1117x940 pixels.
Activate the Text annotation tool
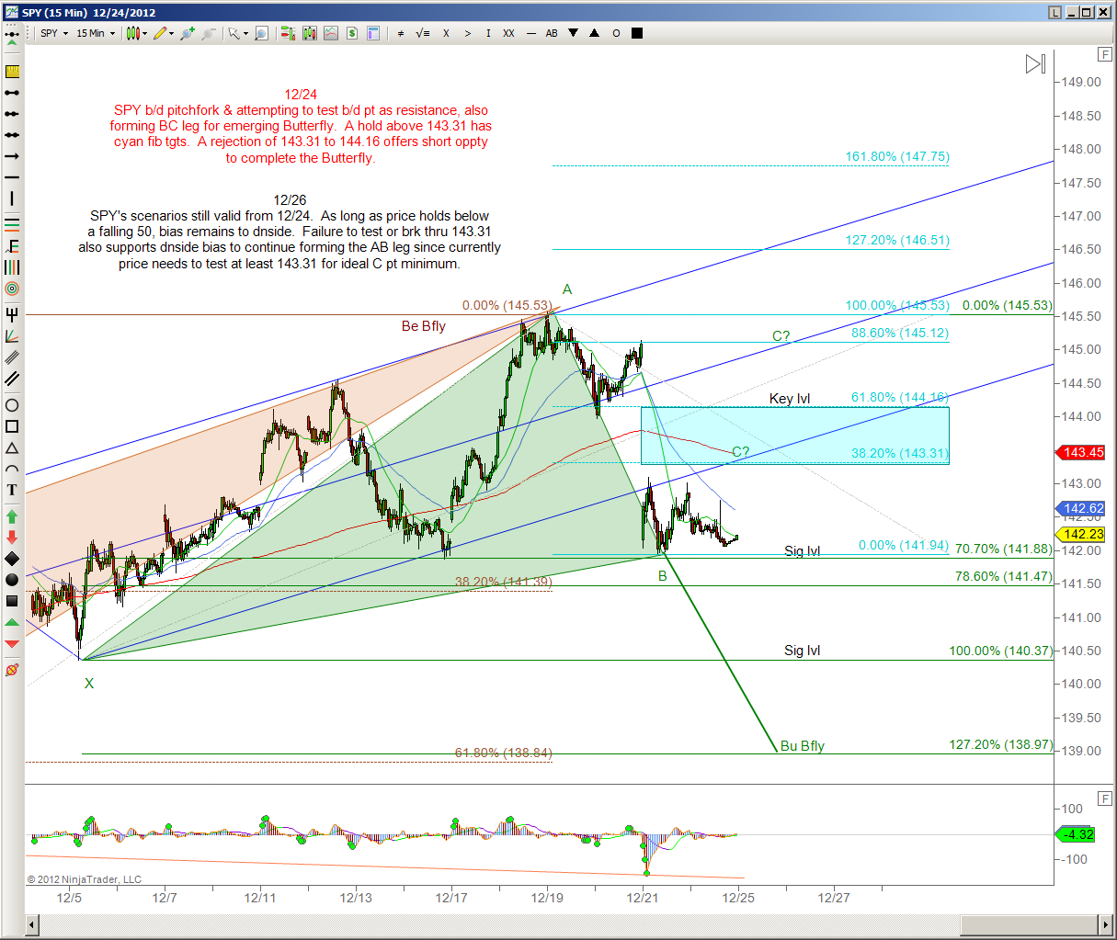pos(12,490)
